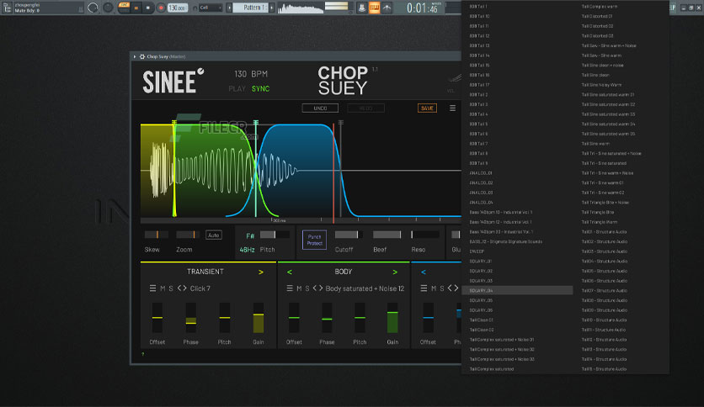Toggle PLAY mode in Chop Suey

[x=237, y=89]
